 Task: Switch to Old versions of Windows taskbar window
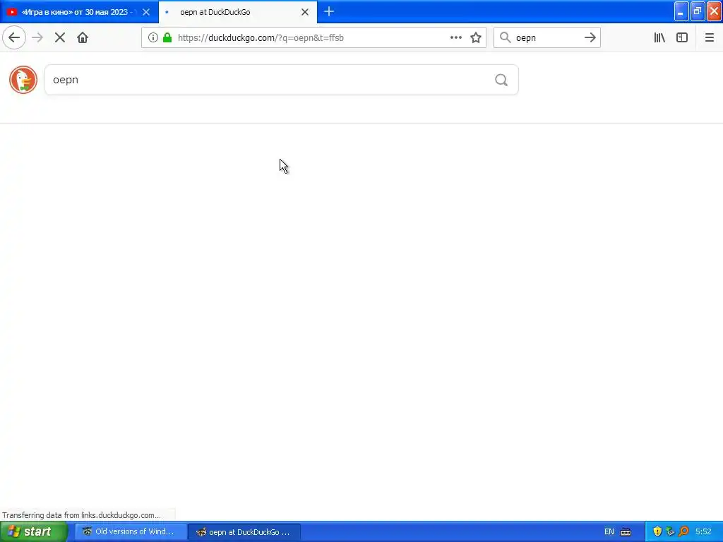pos(131,531)
